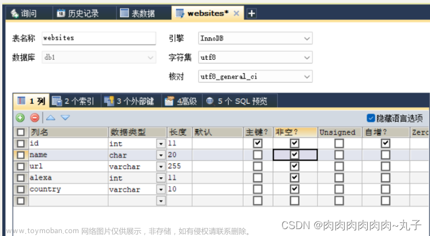Check 自增 auto-increment for alexa
Viewport: 430px width, 236px height.
tap(386, 178)
